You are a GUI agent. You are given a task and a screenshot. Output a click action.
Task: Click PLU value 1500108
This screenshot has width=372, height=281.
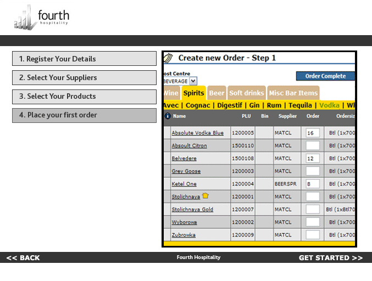243,159
